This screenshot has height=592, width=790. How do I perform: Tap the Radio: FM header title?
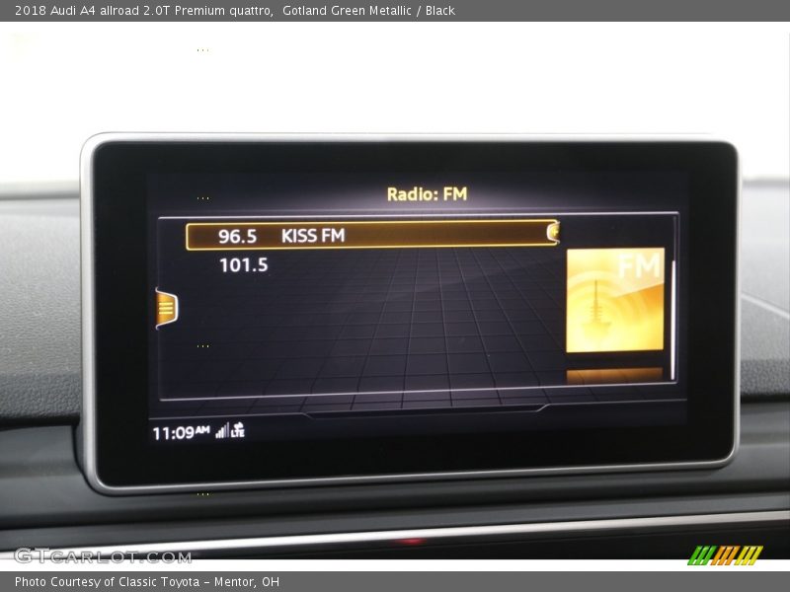pos(427,194)
